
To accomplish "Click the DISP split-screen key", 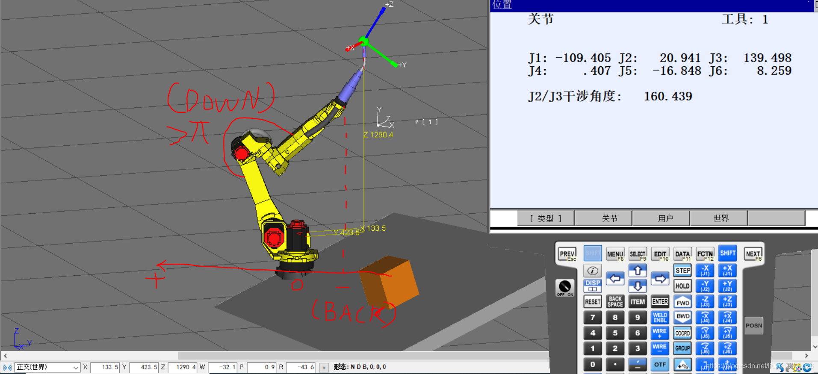I will pos(593,286).
